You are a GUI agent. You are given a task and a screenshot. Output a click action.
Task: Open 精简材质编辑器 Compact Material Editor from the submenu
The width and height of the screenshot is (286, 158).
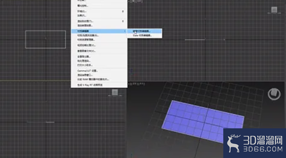tap(144, 31)
